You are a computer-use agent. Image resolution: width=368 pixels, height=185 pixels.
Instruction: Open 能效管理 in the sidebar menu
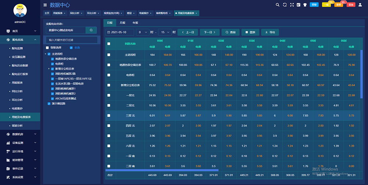click(18, 160)
